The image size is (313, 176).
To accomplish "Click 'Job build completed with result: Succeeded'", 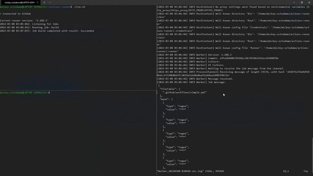I will coord(47,31).
